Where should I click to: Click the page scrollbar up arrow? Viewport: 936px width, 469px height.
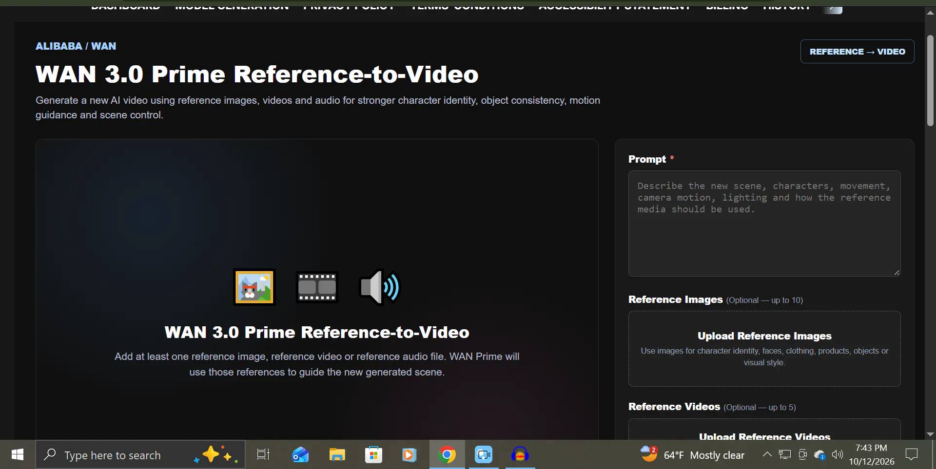click(x=930, y=13)
